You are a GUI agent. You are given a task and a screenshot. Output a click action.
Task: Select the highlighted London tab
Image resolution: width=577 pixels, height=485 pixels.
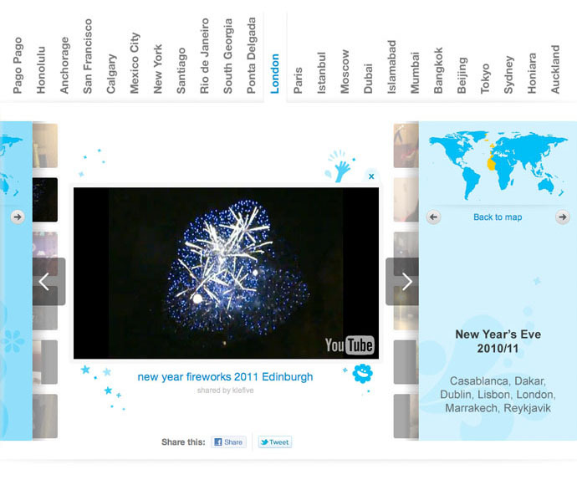point(274,74)
